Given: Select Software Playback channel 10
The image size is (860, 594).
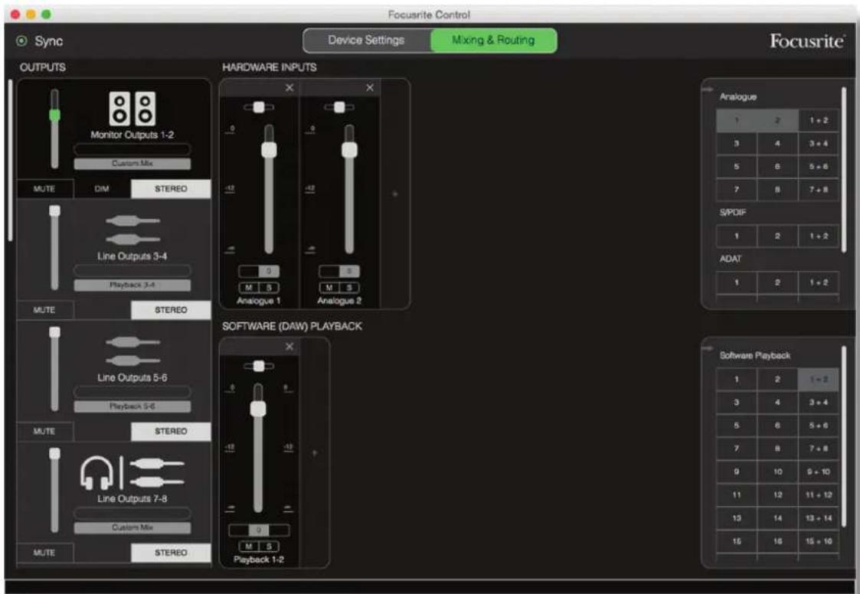Looking at the screenshot, I should 777,472.
